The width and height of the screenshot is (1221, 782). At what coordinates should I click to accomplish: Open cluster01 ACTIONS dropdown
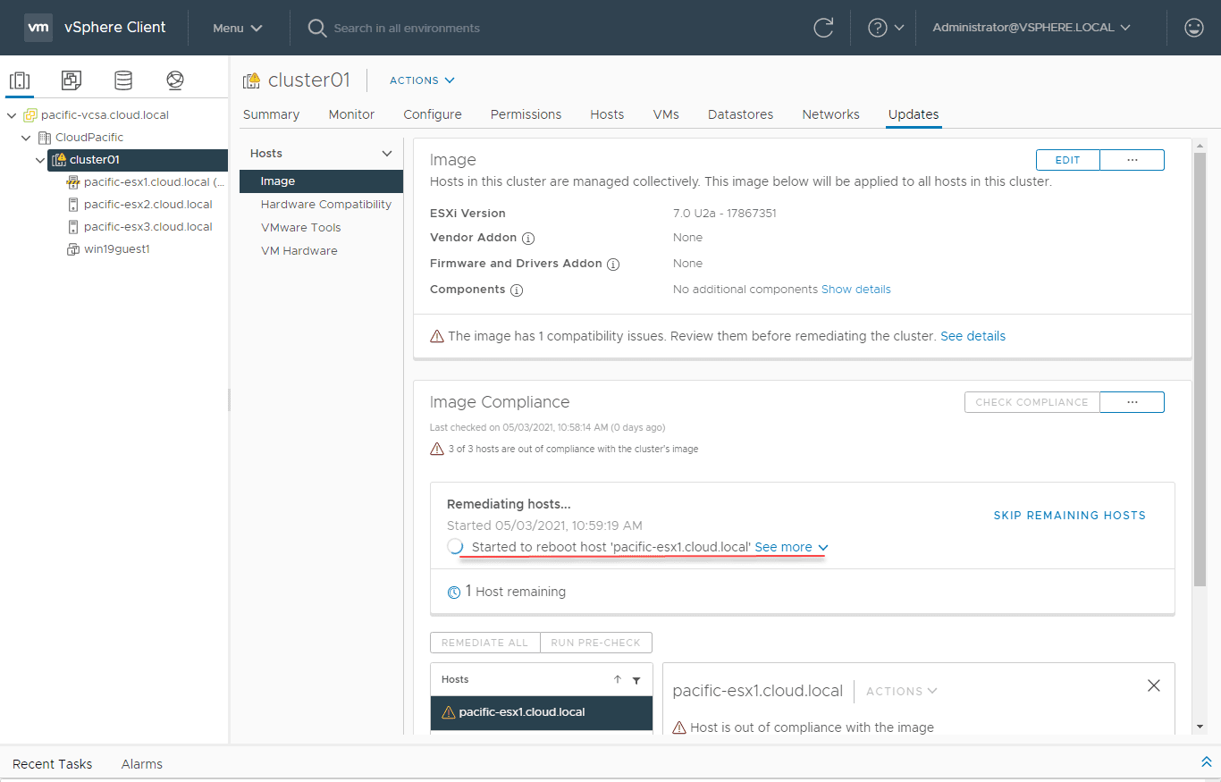(422, 80)
